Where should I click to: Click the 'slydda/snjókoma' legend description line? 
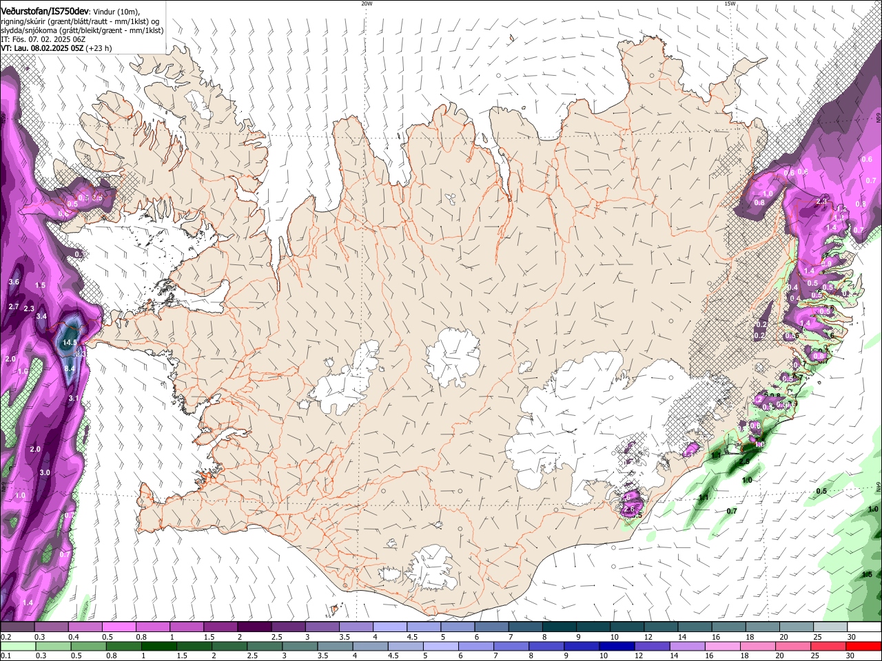(x=82, y=30)
